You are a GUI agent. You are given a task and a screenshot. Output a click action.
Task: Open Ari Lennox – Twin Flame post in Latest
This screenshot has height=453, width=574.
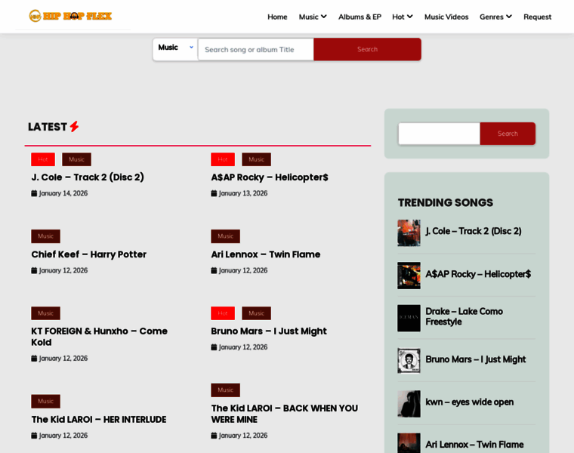[265, 254]
